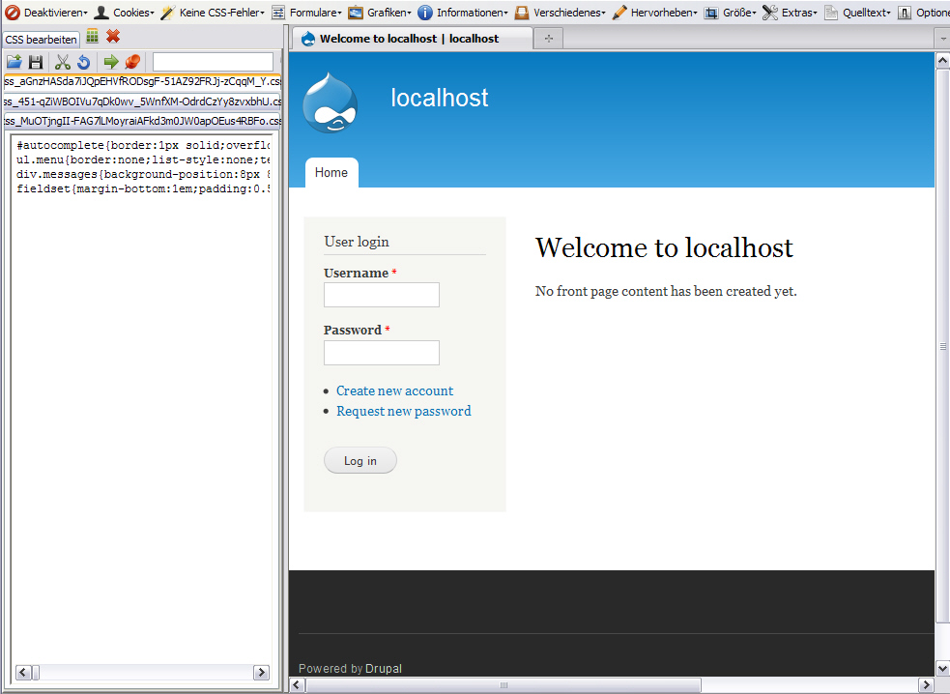This screenshot has width=950, height=694.
Task: Click the green grid icon beside CSS bearbeiten
Action: tap(93, 37)
